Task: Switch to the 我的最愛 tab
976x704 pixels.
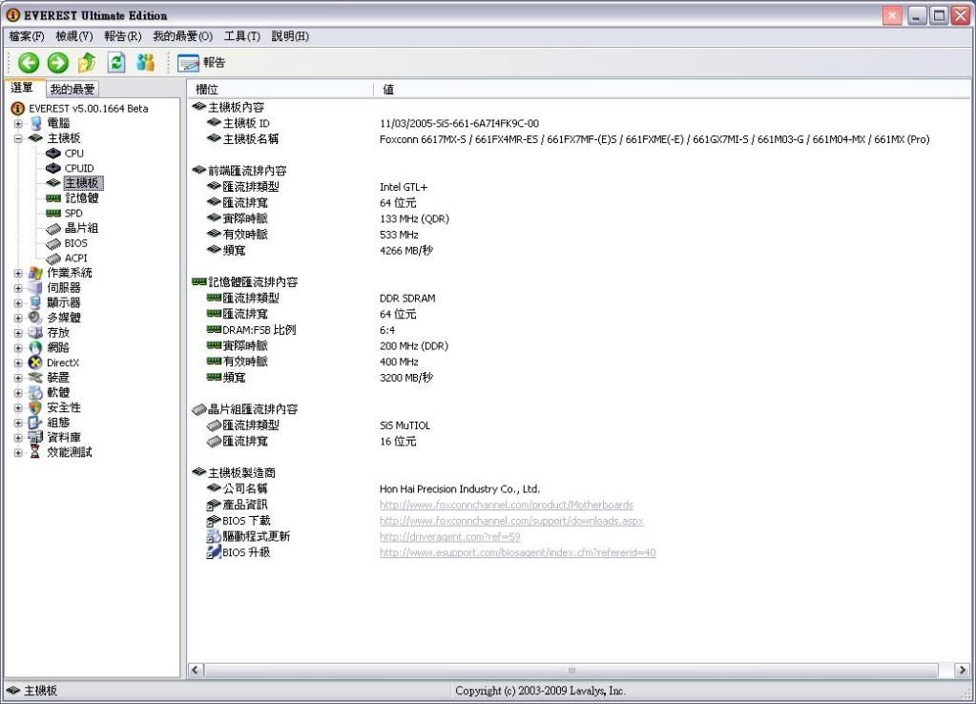Action: click(x=73, y=89)
